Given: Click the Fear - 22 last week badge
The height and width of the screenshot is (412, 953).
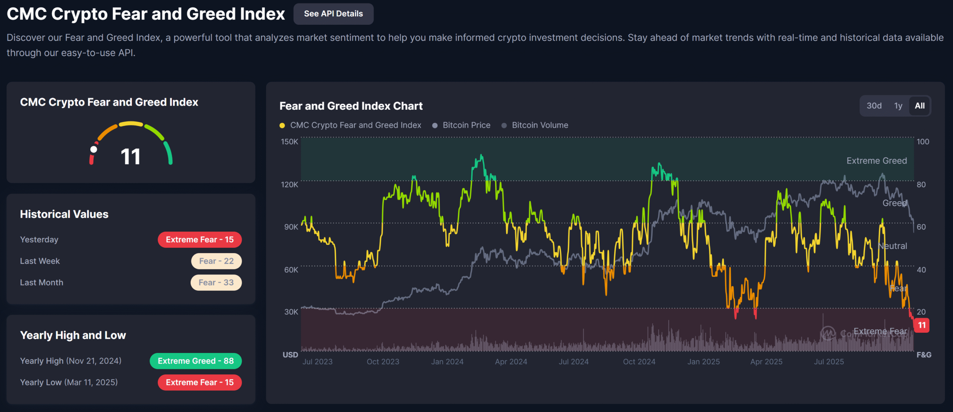Looking at the screenshot, I should (216, 261).
